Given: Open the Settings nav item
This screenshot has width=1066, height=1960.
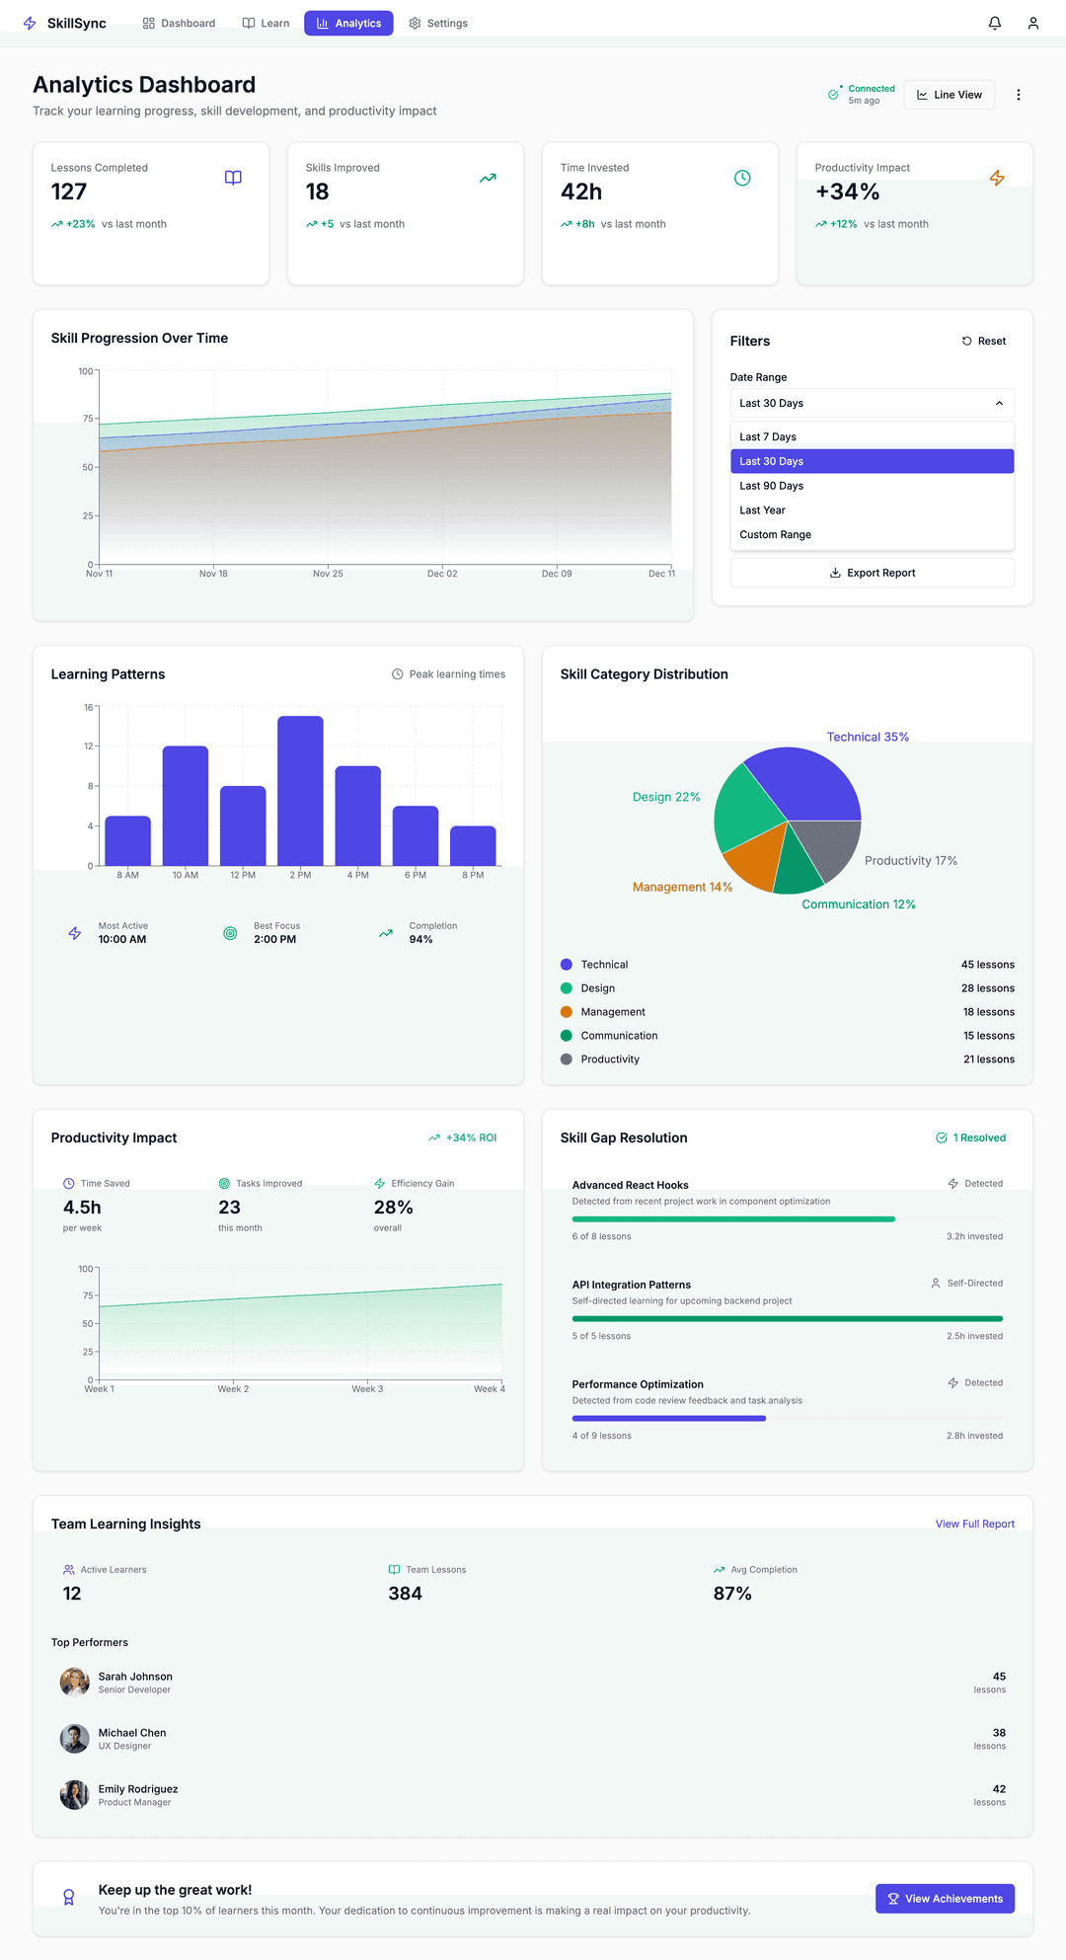Looking at the screenshot, I should 438,23.
